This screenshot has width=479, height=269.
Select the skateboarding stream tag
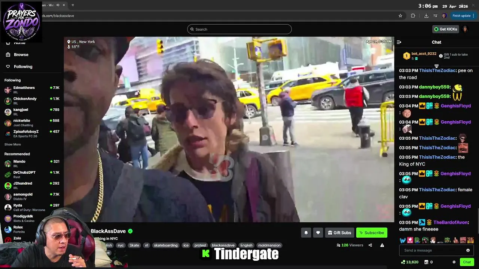(x=166, y=245)
